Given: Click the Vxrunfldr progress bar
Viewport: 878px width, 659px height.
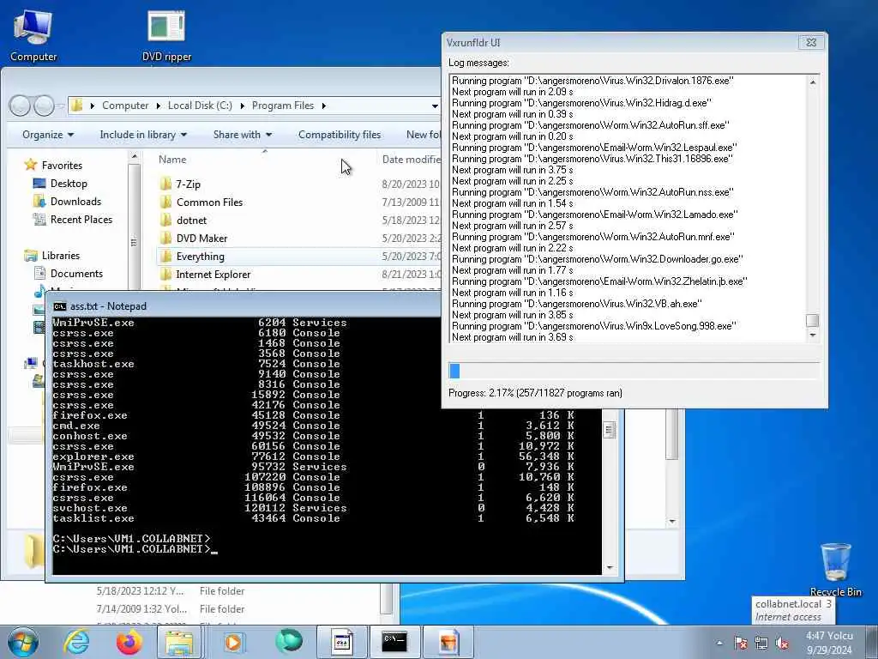Looking at the screenshot, I should (634, 371).
